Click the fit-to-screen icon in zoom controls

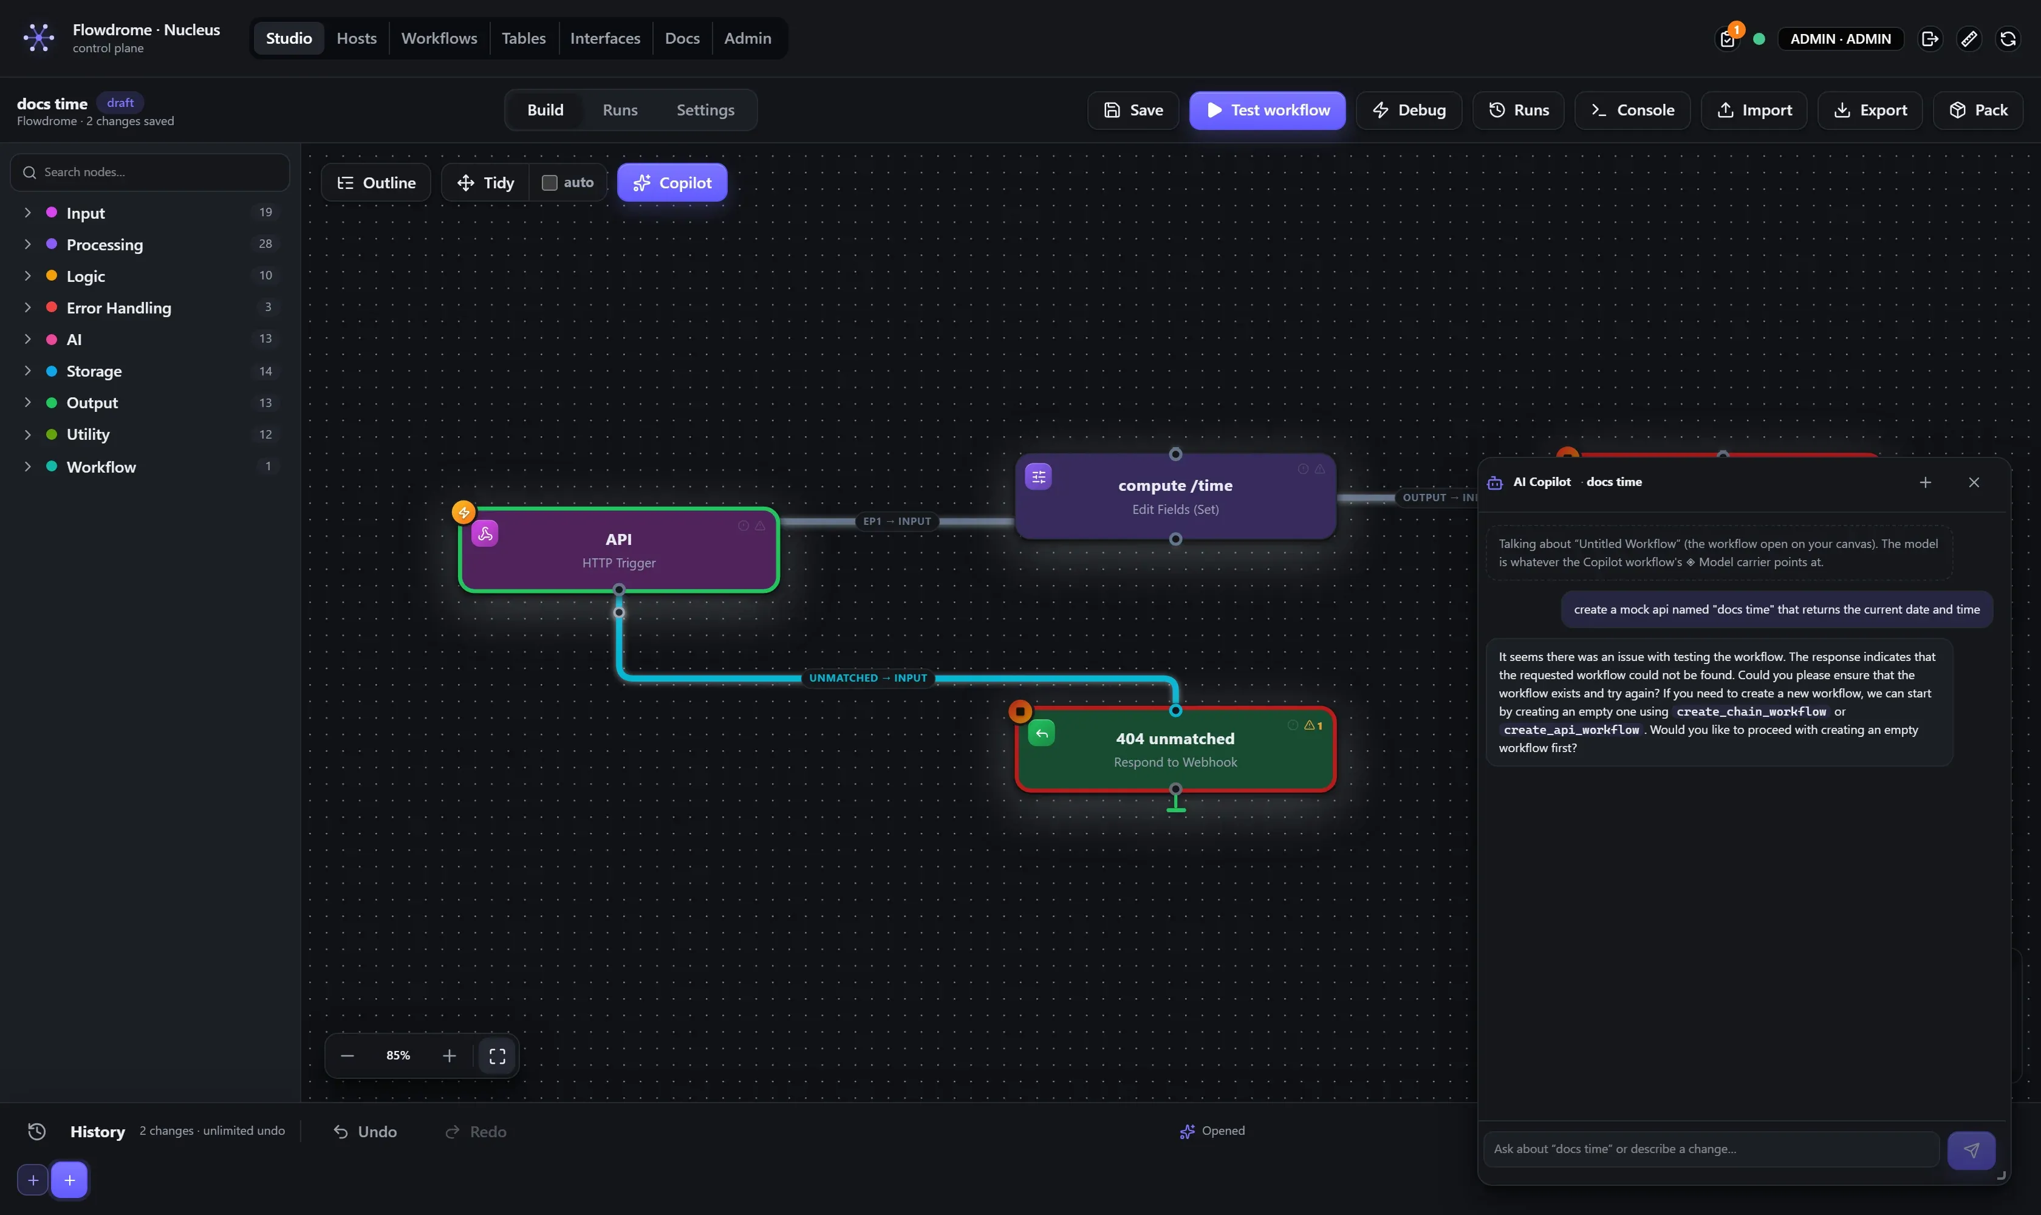(497, 1056)
